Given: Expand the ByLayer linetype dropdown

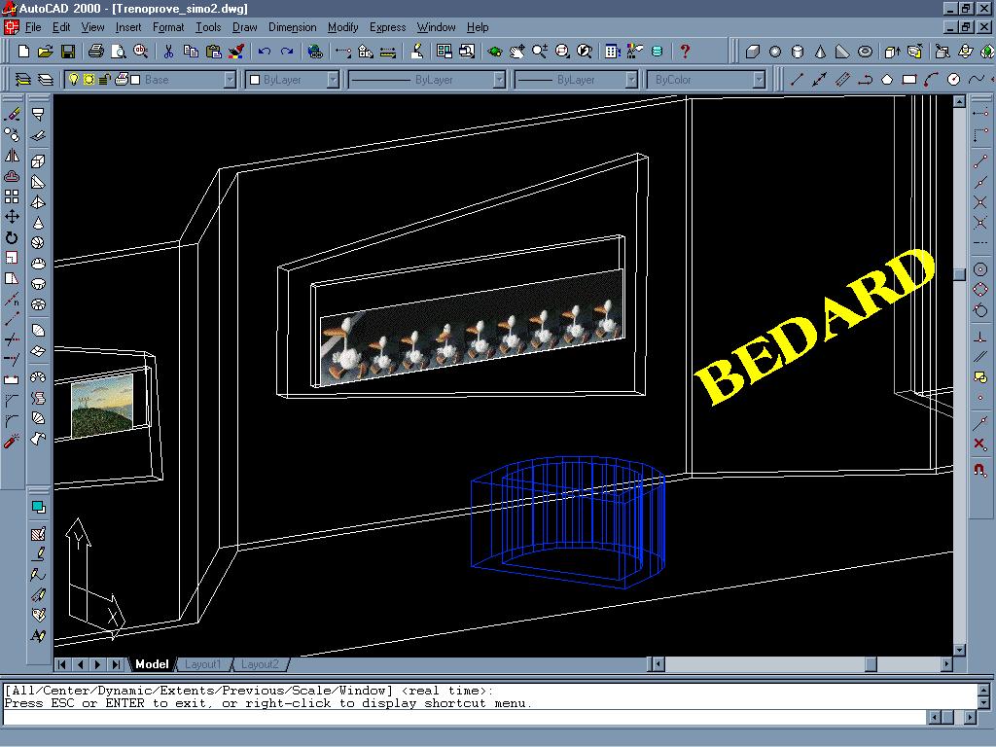Looking at the screenshot, I should click(x=499, y=80).
